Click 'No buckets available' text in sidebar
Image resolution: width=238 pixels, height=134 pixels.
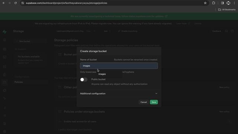coord(29,57)
